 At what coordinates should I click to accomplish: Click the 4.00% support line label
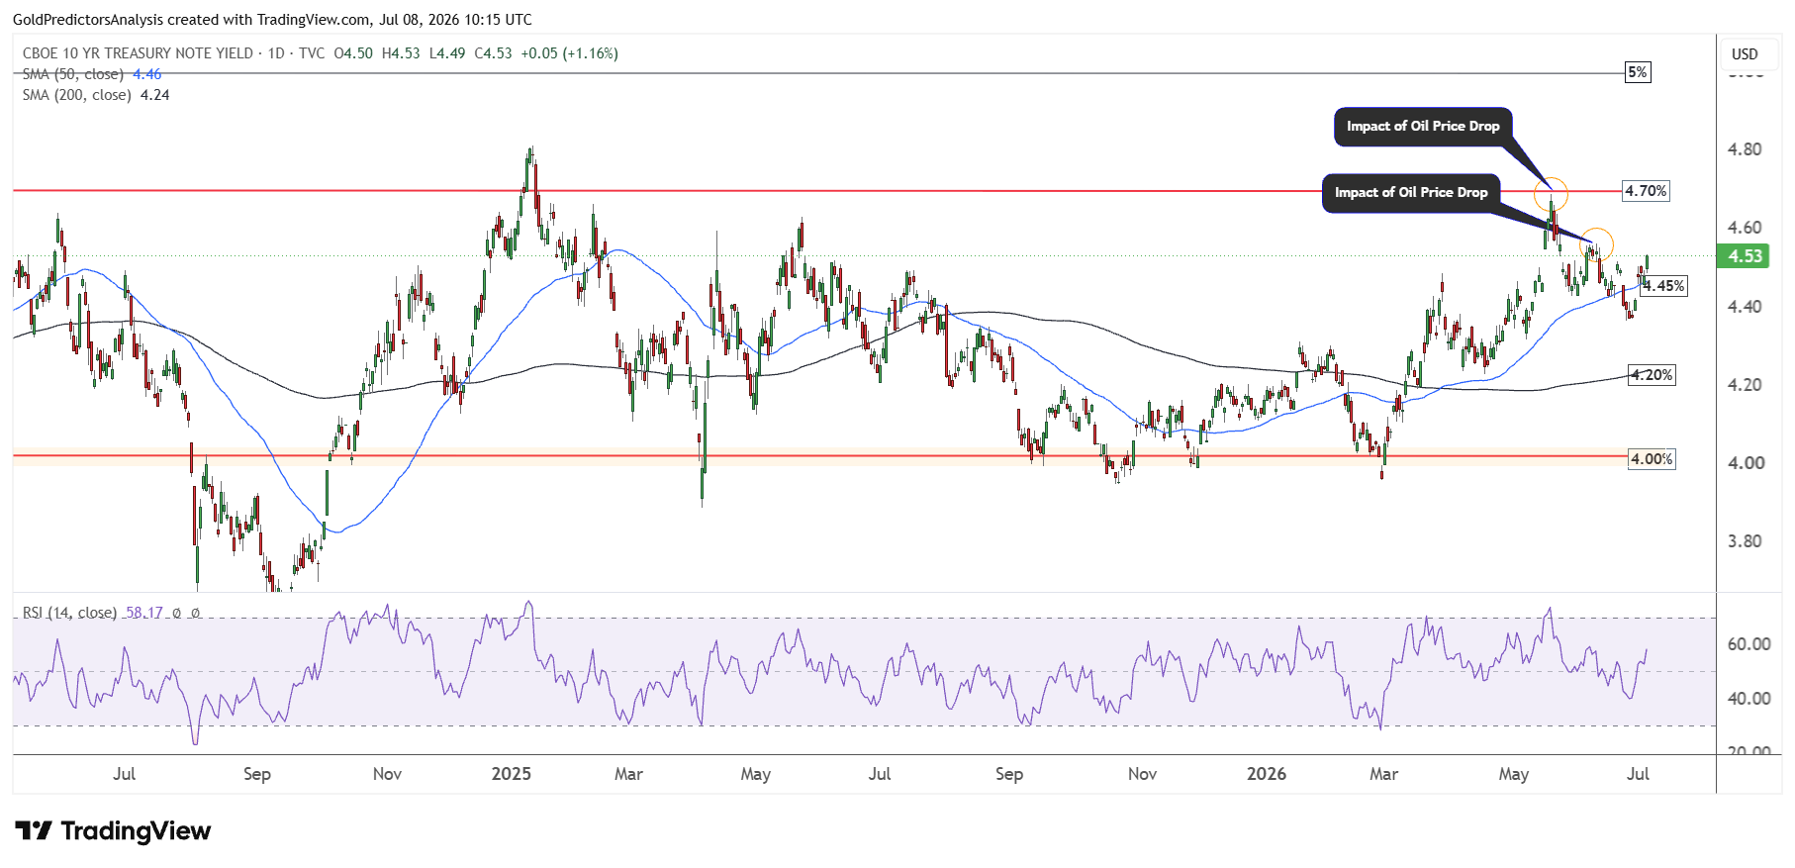(1653, 459)
